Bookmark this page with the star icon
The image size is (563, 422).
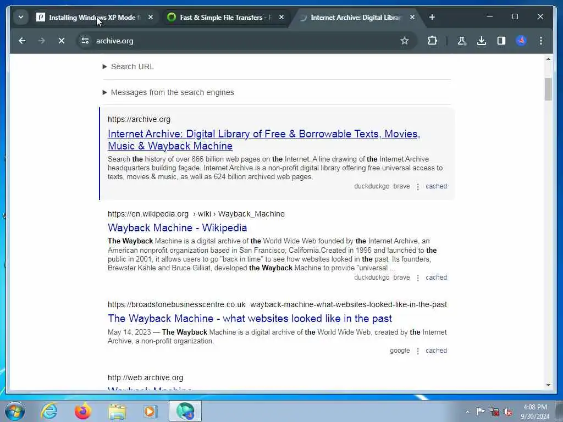coord(405,41)
